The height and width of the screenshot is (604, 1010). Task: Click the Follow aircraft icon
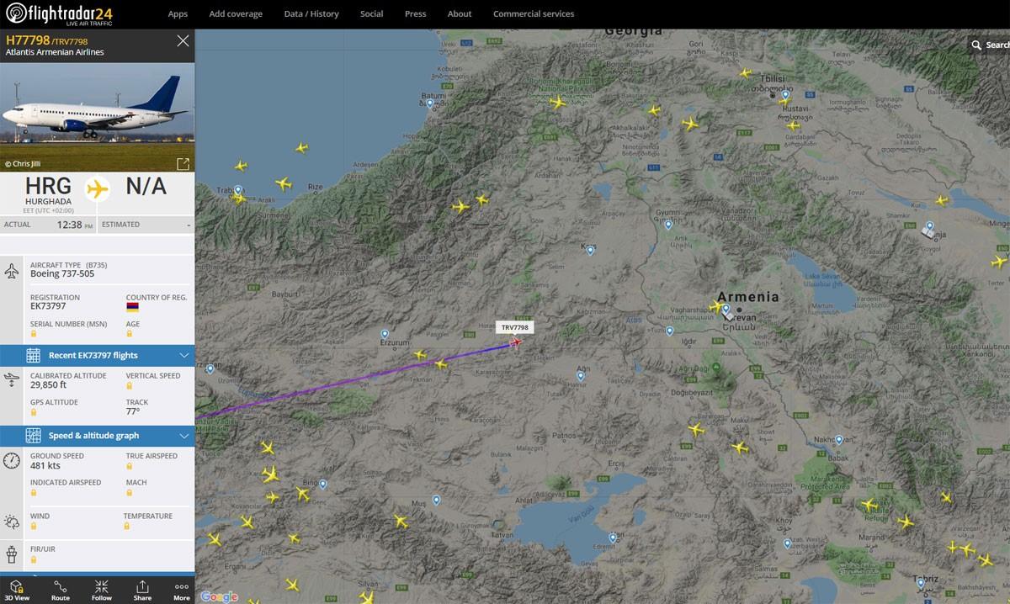[x=101, y=590]
